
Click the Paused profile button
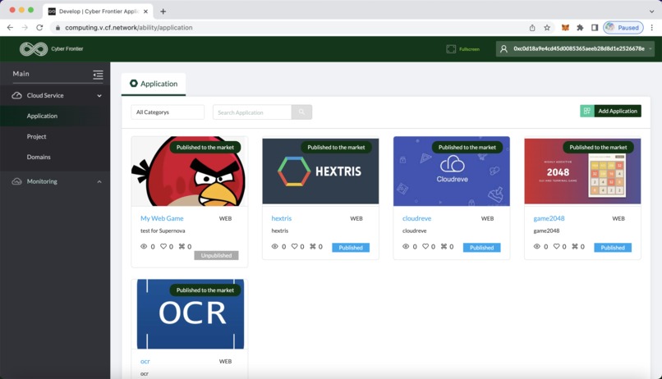(623, 27)
